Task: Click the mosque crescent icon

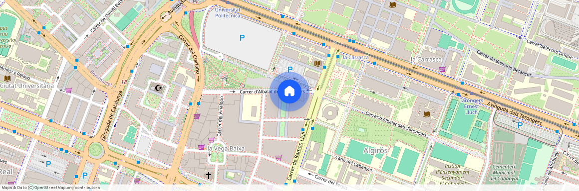Action: coord(158,88)
